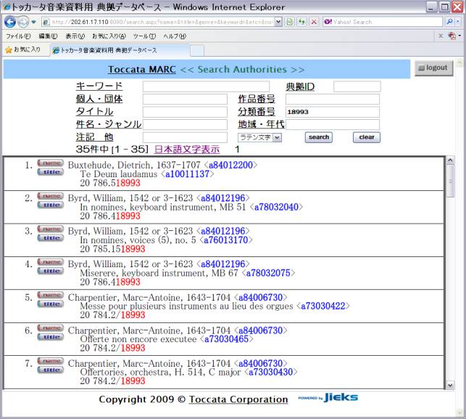Open authority link a73030422
Screen dimensions: 466x419
tap(323, 306)
